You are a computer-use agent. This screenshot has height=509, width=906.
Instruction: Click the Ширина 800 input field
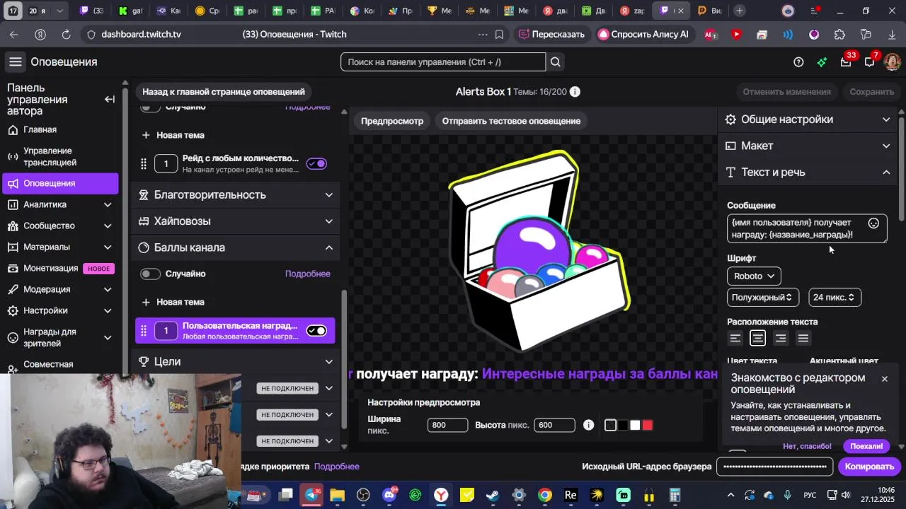click(x=447, y=425)
